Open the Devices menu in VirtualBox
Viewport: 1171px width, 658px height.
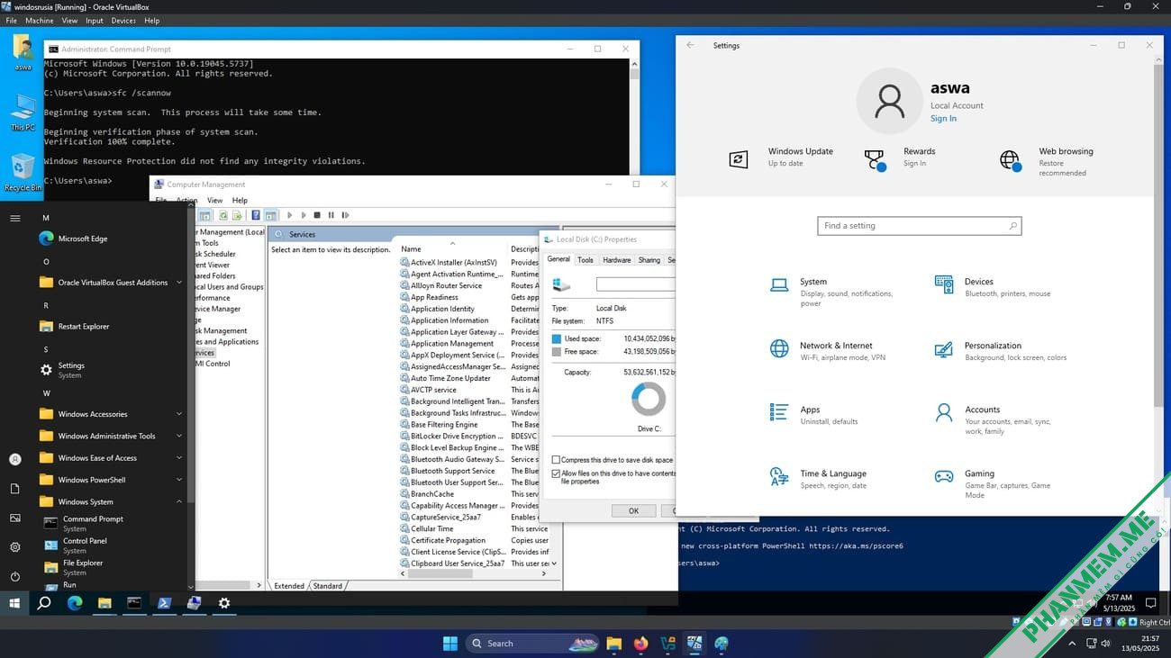coord(123,21)
